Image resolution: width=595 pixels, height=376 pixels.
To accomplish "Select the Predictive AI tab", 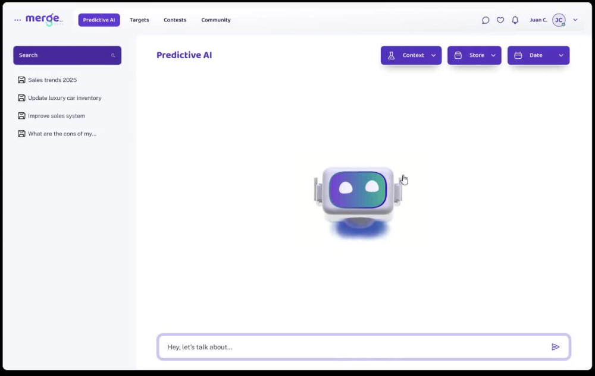I will click(99, 20).
